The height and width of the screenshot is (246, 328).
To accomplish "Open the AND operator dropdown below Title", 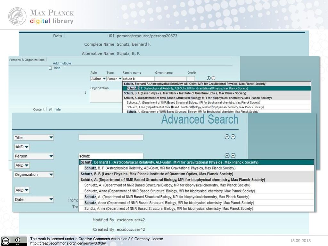I will [22, 147].
